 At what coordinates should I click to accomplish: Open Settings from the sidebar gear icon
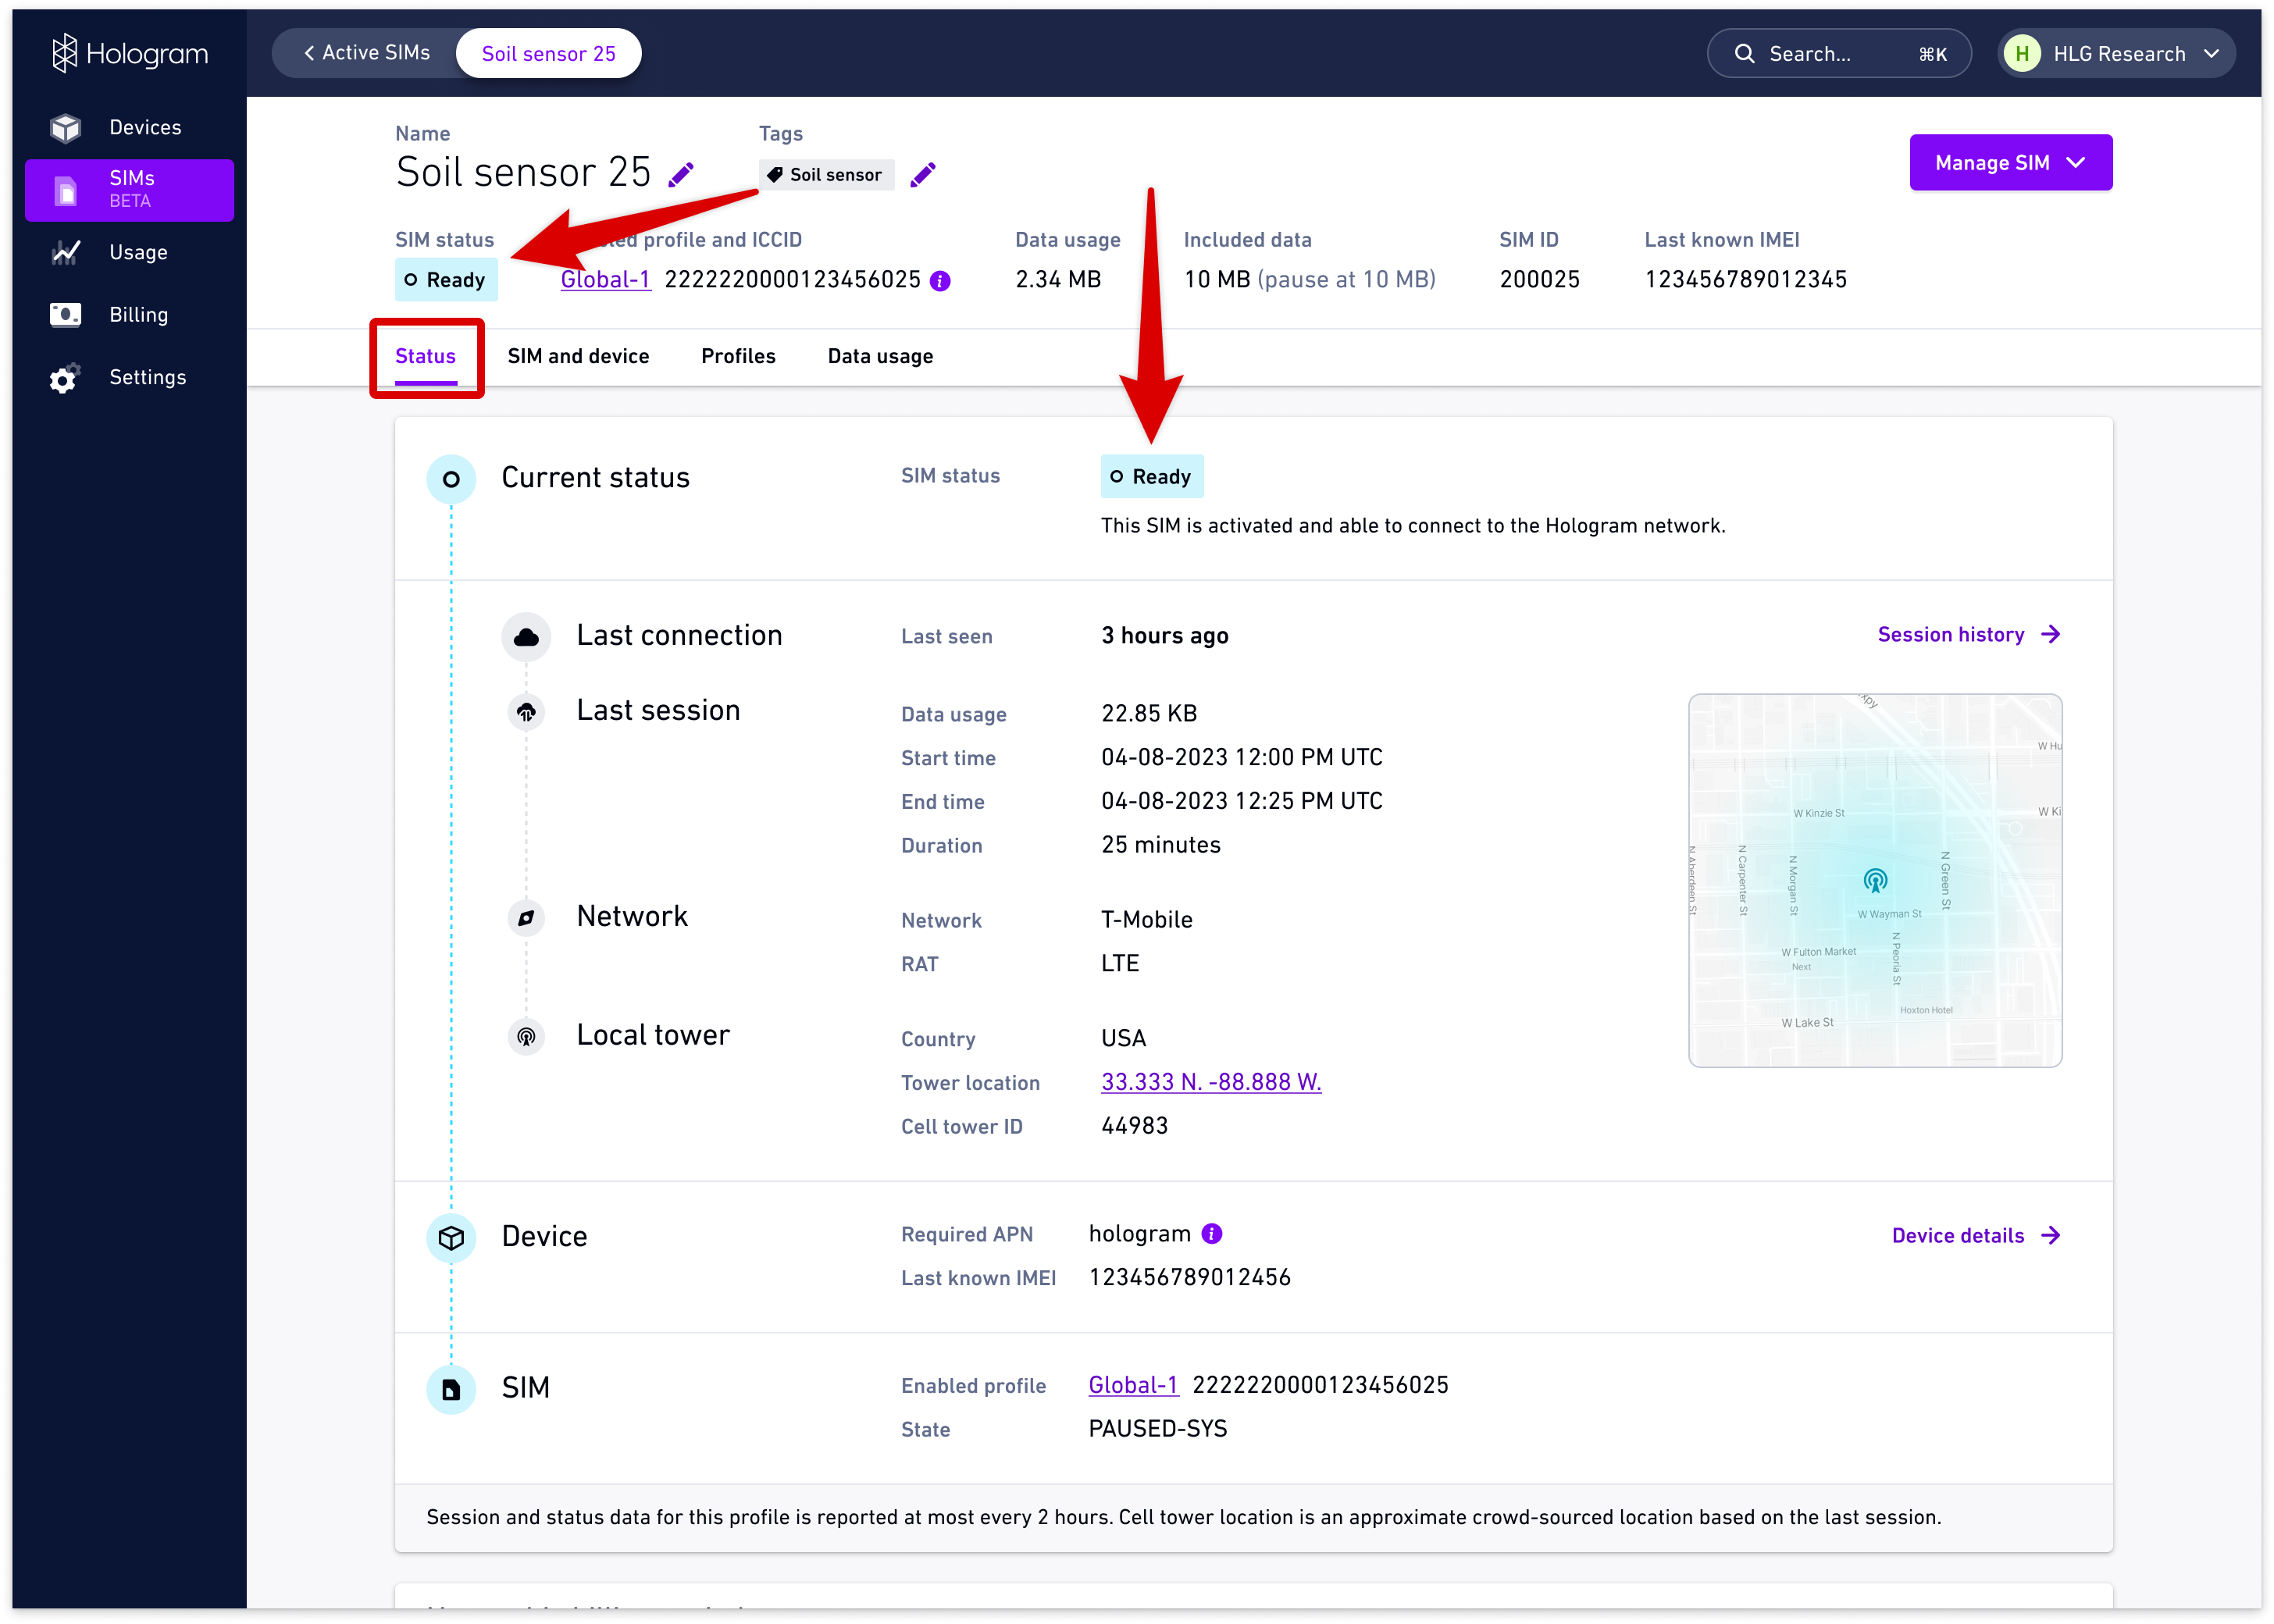click(x=64, y=379)
